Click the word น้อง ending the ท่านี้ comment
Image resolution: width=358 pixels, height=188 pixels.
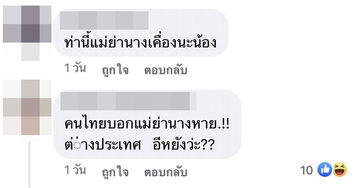tap(204, 43)
